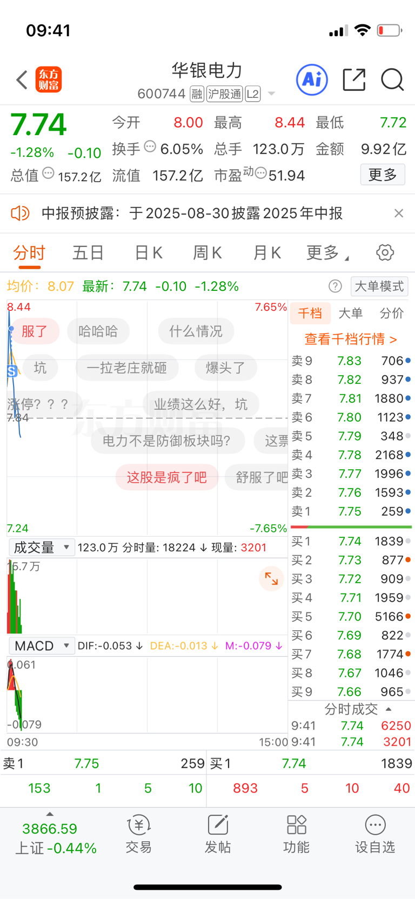Tap the 一拉老庄就砸 comment bubble
415x899 pixels.
pos(126,368)
